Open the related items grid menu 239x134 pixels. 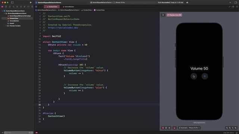click(36, 7)
